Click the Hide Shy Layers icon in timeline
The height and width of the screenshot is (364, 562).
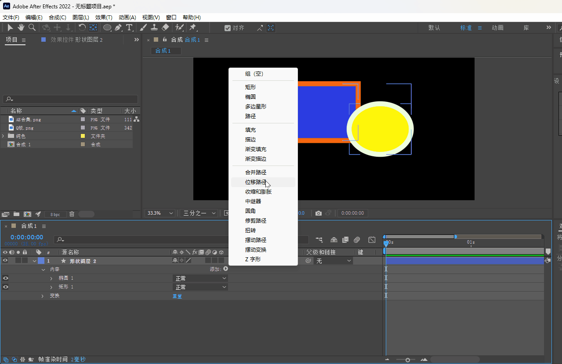pos(334,240)
